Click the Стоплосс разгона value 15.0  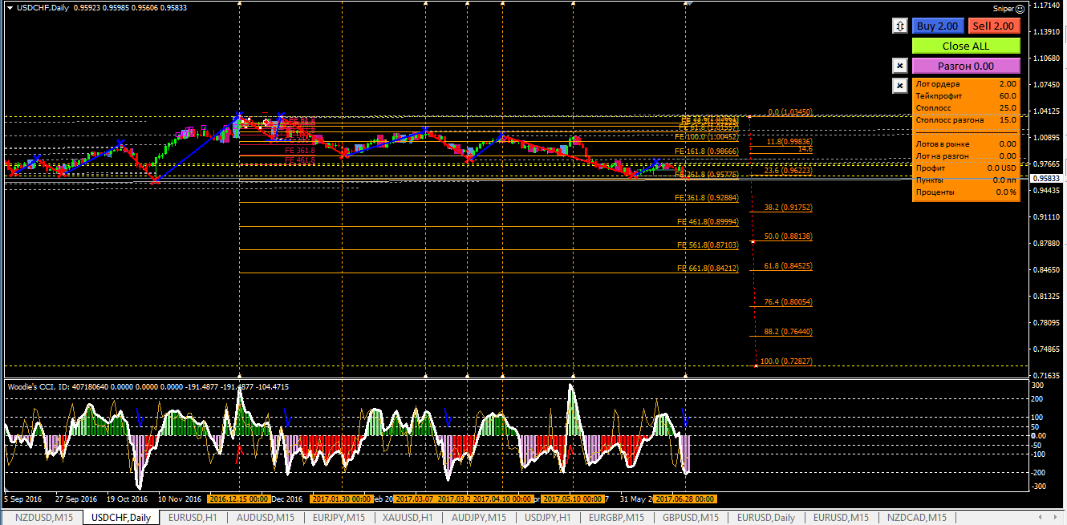click(1008, 119)
